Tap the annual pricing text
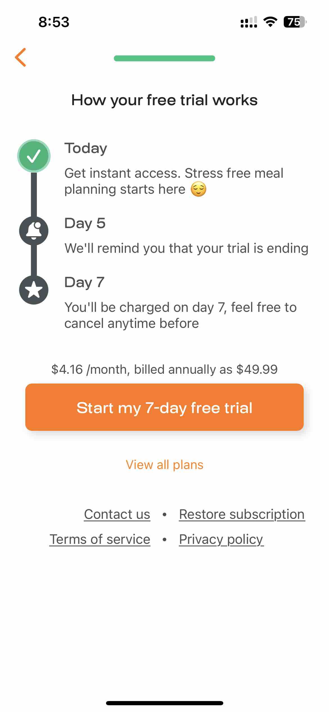 164,369
